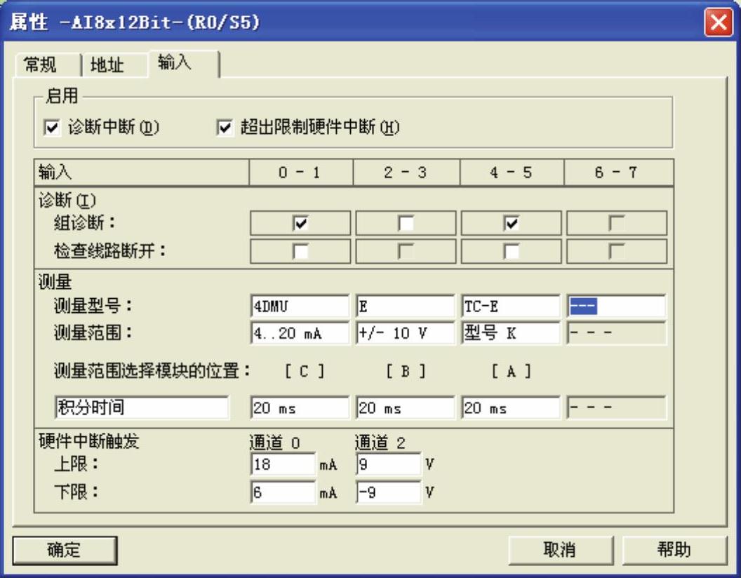Enable 检查线路断开 for inputs 4-5
741x578 pixels.
[x=512, y=251]
